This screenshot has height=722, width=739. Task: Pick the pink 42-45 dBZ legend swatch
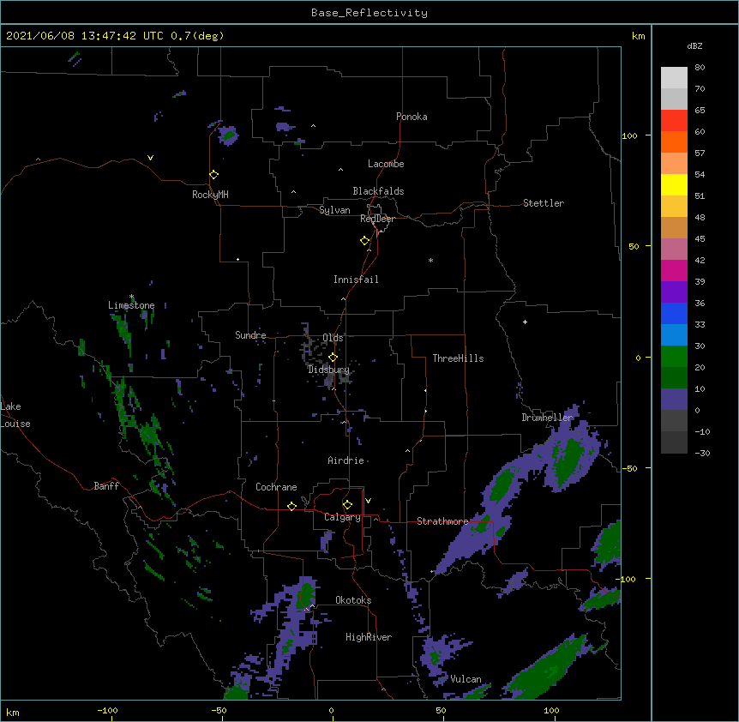click(x=674, y=250)
